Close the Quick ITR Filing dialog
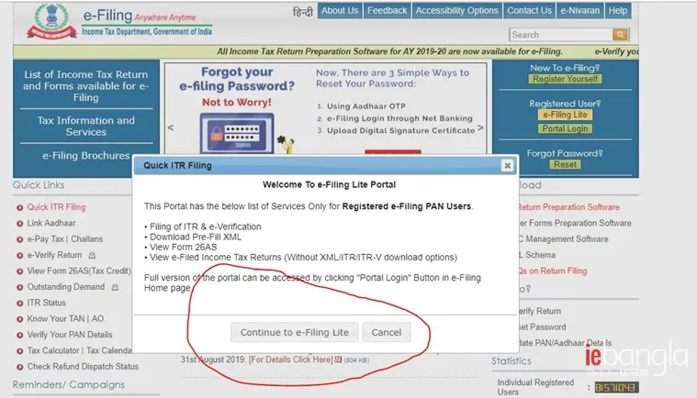Viewport: 697px width, 398px height. pos(507,165)
